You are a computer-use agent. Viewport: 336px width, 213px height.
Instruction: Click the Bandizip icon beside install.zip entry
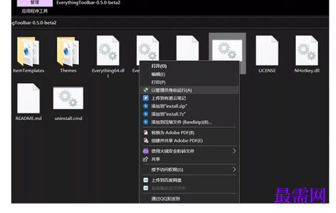pyautogui.click(x=146, y=106)
